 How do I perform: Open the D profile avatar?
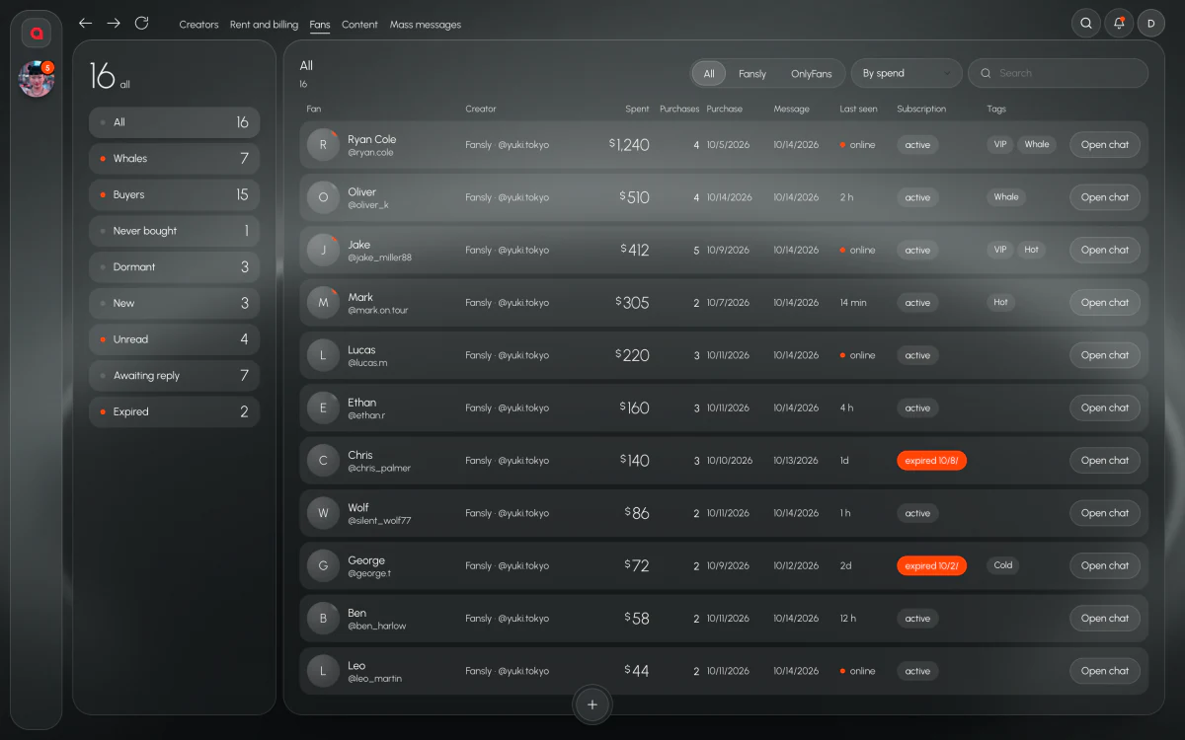pyautogui.click(x=1150, y=24)
